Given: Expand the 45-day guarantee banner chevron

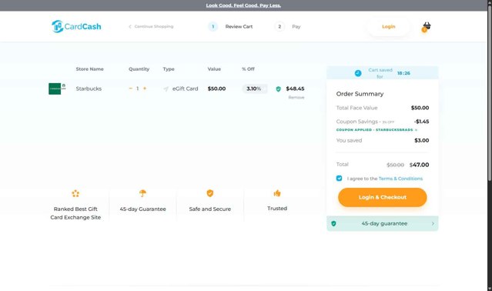Looking at the screenshot, I should point(433,223).
